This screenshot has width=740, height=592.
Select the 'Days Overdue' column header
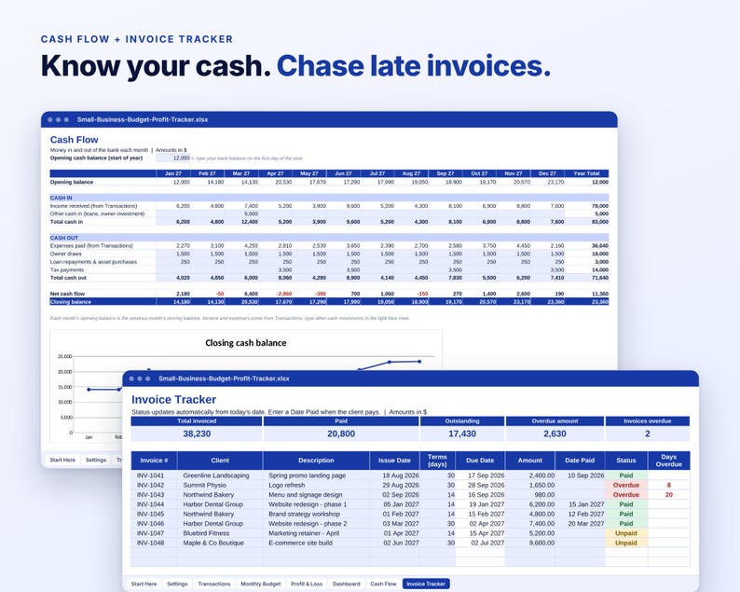(x=669, y=461)
